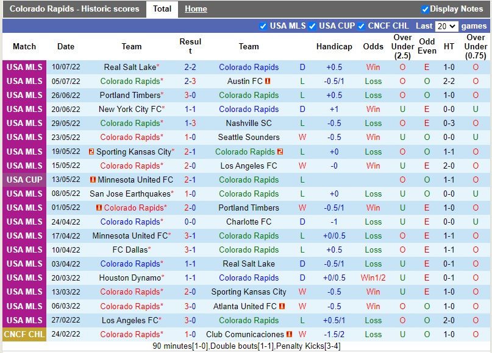492x353 pixels.
Task: Click red card icon next to Club Comunicaciones
Action: (x=290, y=334)
